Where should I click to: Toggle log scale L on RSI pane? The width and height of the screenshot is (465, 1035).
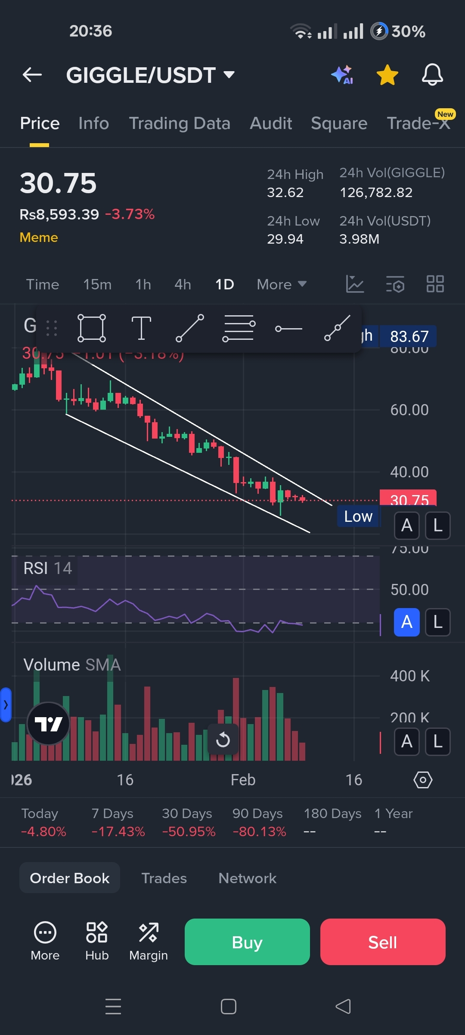[438, 622]
